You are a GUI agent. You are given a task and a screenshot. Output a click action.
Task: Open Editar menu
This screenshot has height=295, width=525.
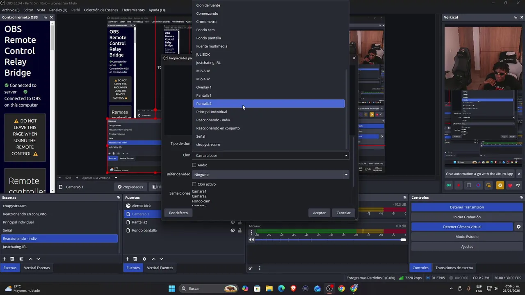(x=28, y=10)
